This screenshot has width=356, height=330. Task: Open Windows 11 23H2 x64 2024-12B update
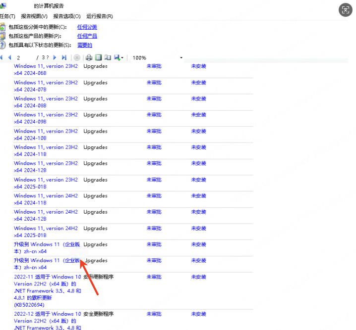46,167
